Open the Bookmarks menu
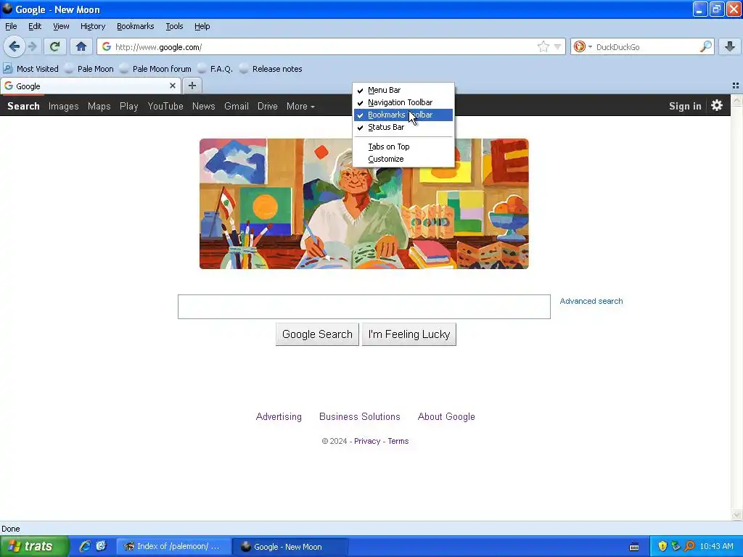Image resolution: width=743 pixels, height=557 pixels. [136, 26]
